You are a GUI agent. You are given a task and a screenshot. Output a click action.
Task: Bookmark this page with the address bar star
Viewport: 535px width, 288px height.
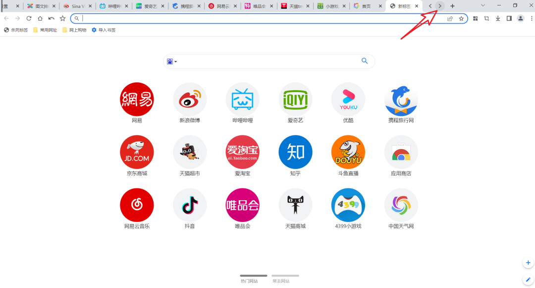coord(461,18)
